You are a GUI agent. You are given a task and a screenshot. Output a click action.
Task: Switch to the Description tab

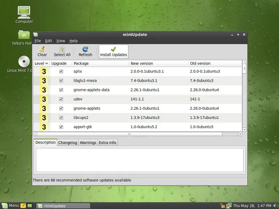tap(46, 142)
